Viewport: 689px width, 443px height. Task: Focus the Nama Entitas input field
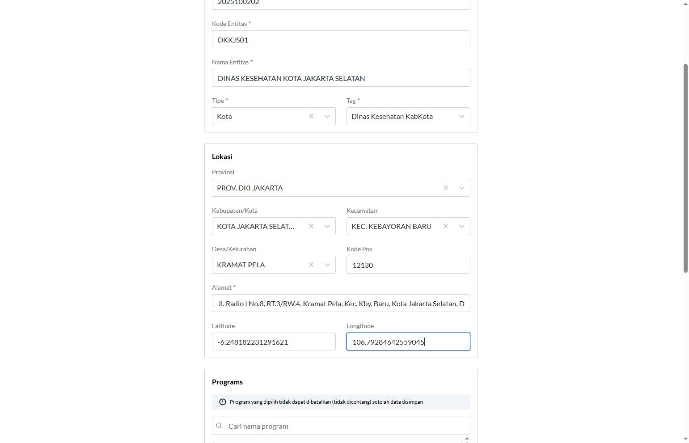tap(341, 78)
